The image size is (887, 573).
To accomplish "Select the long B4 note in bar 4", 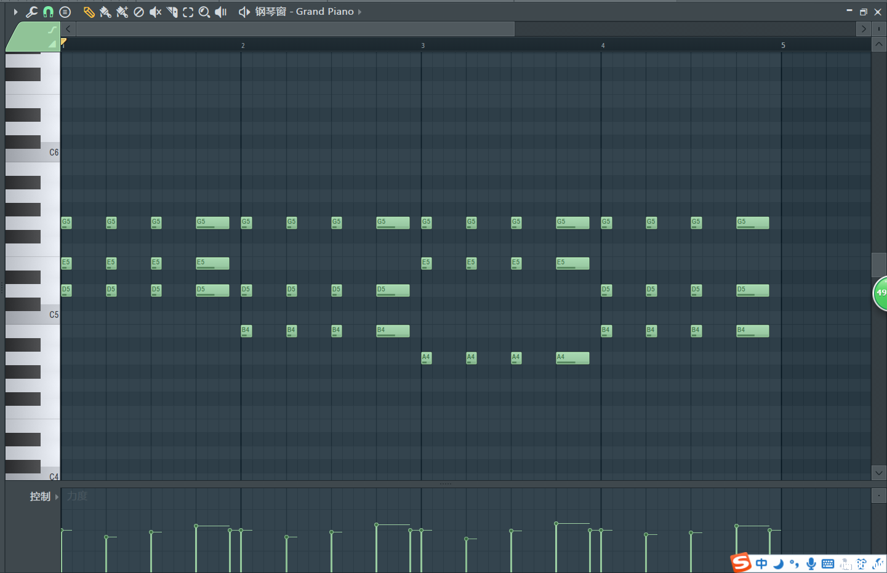I will click(x=752, y=331).
